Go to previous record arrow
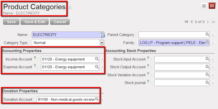218x109 pixels. tap(191, 22)
